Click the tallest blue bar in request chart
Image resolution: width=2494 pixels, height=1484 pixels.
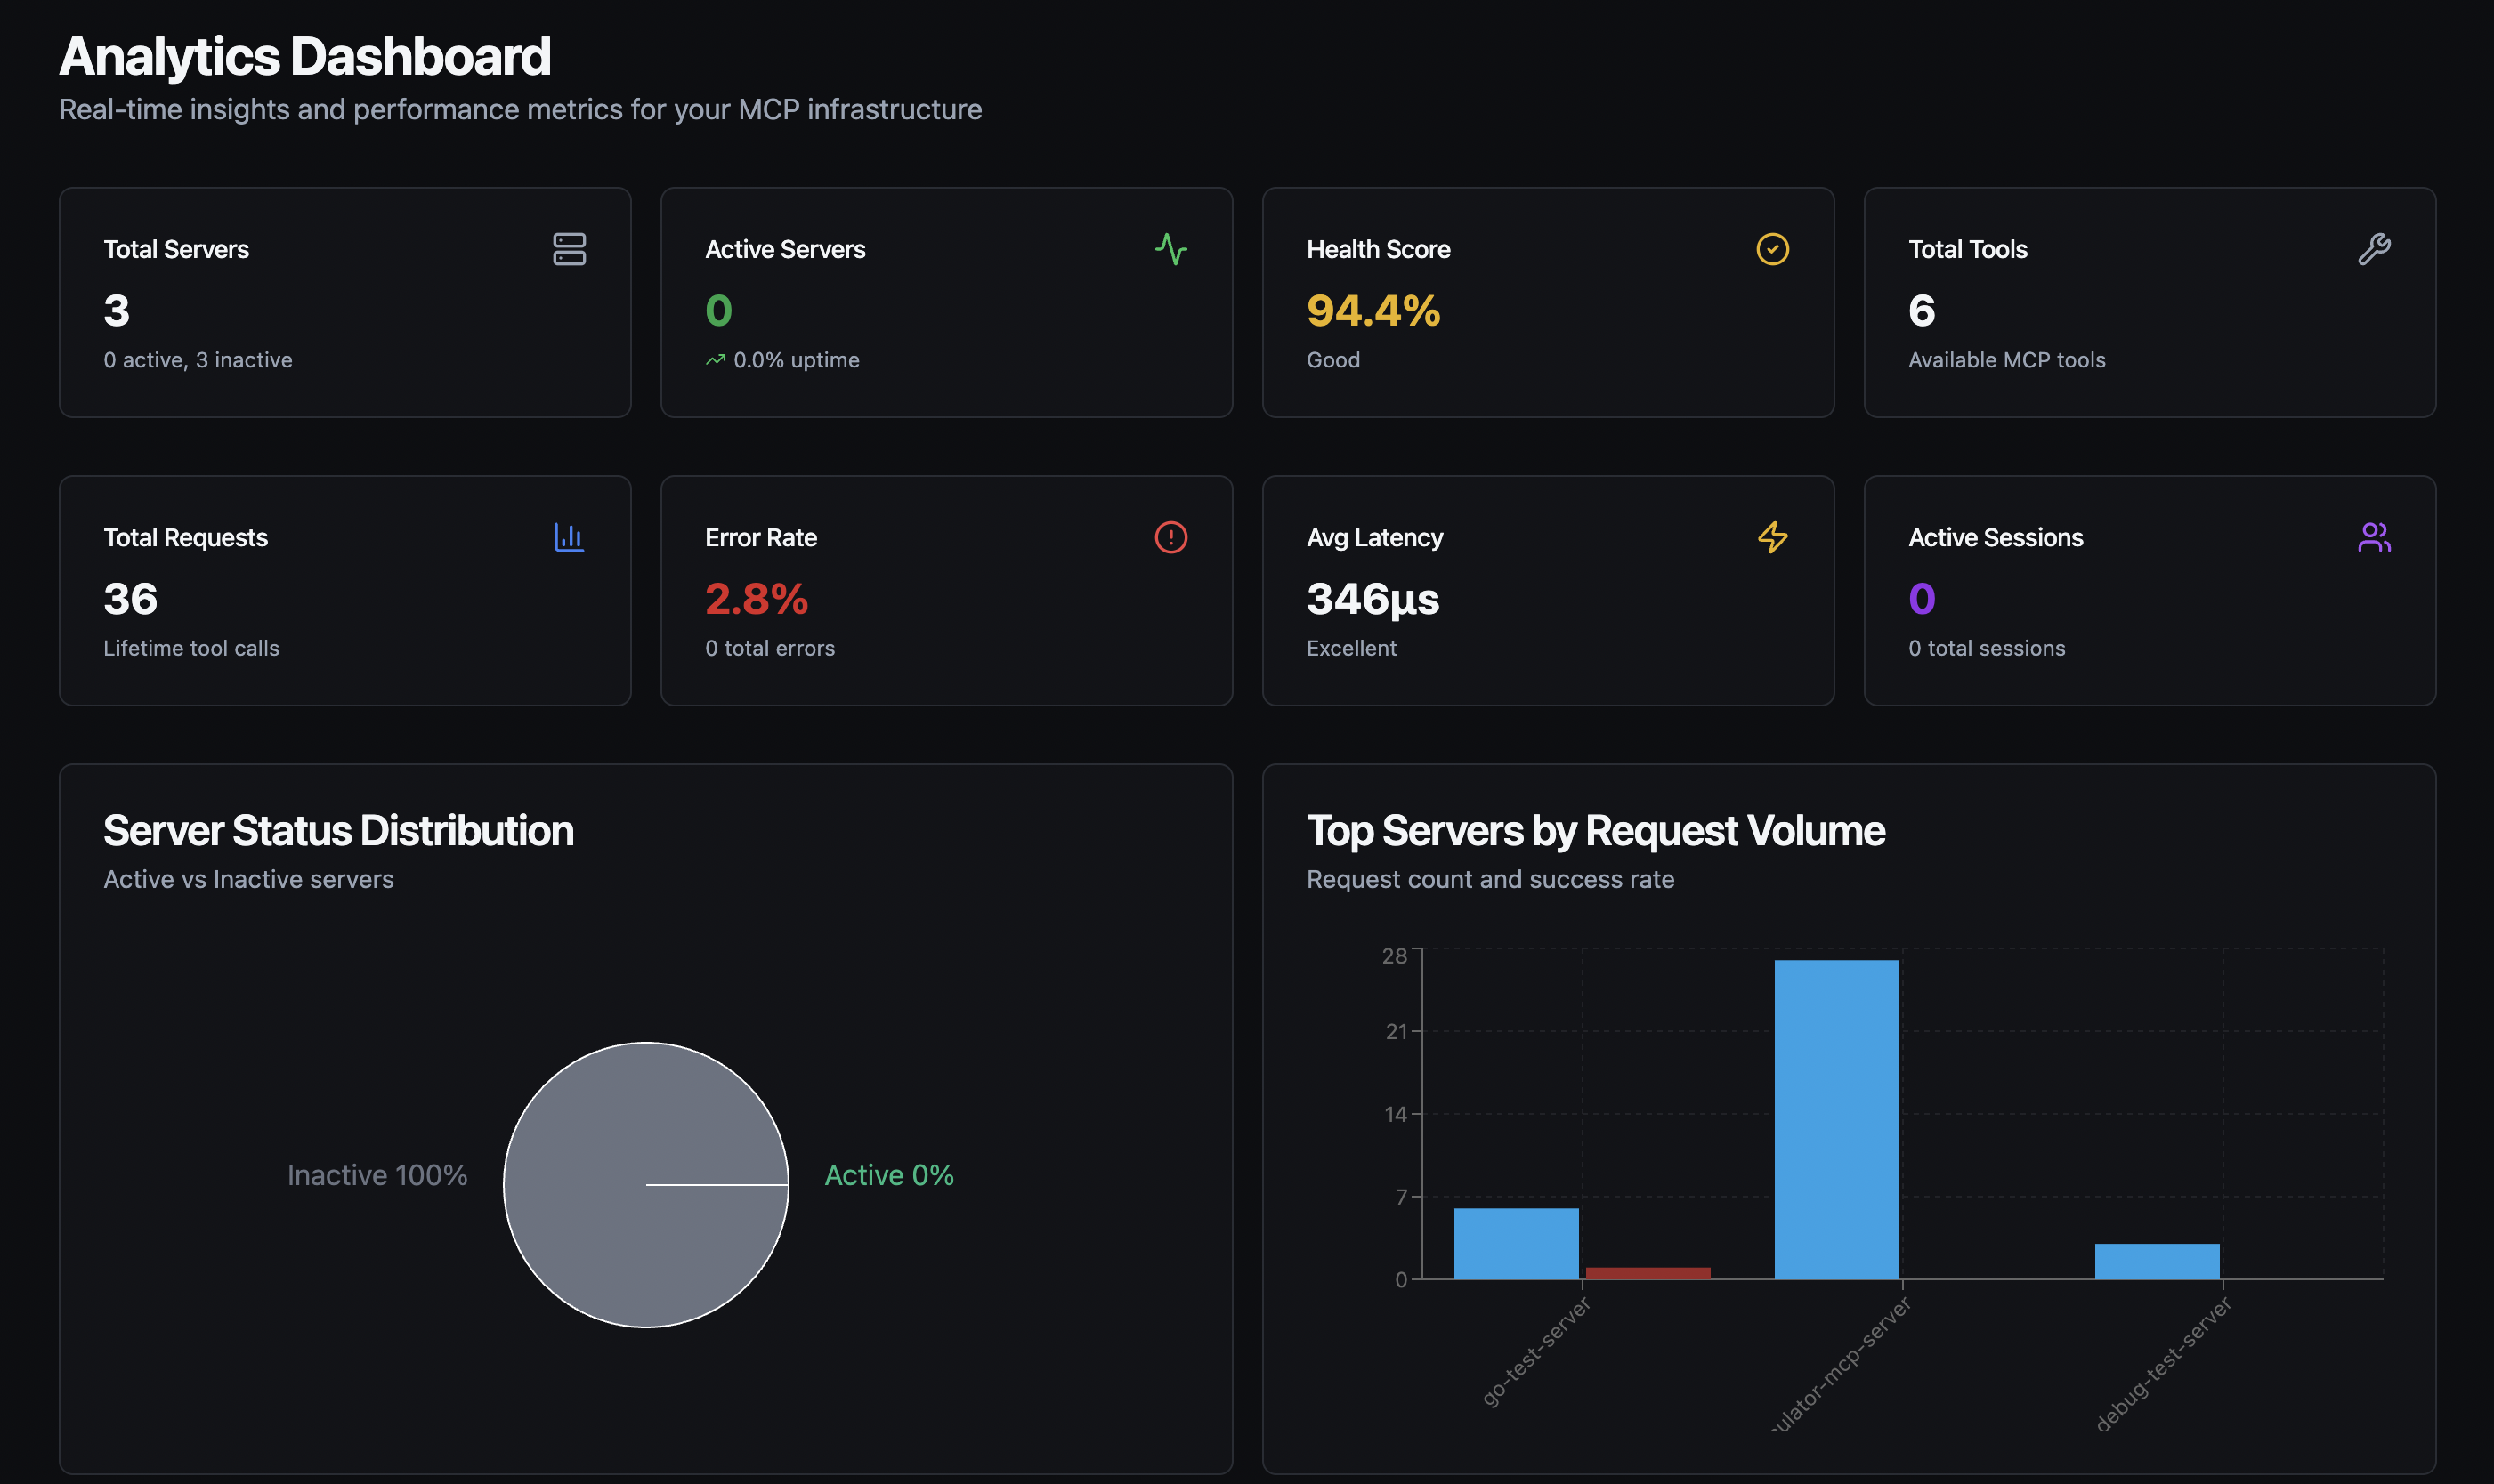(1835, 1118)
